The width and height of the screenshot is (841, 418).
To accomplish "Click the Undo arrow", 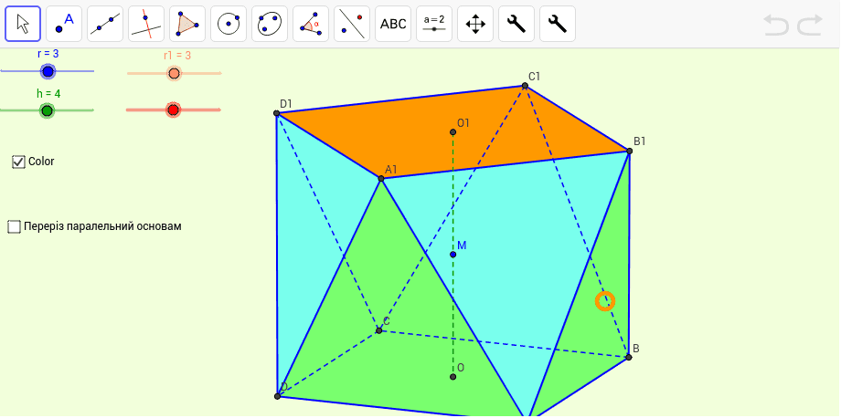I will pyautogui.click(x=776, y=26).
